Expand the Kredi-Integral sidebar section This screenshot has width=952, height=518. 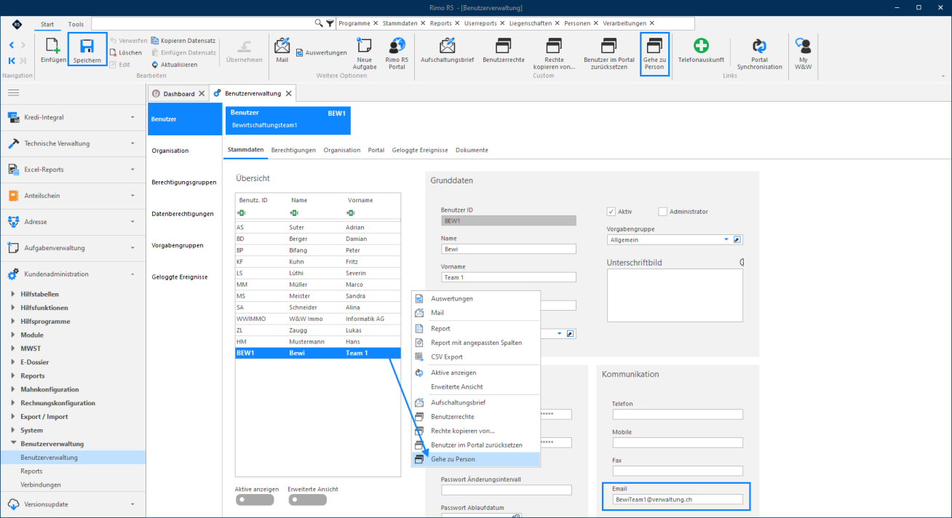[x=73, y=117]
